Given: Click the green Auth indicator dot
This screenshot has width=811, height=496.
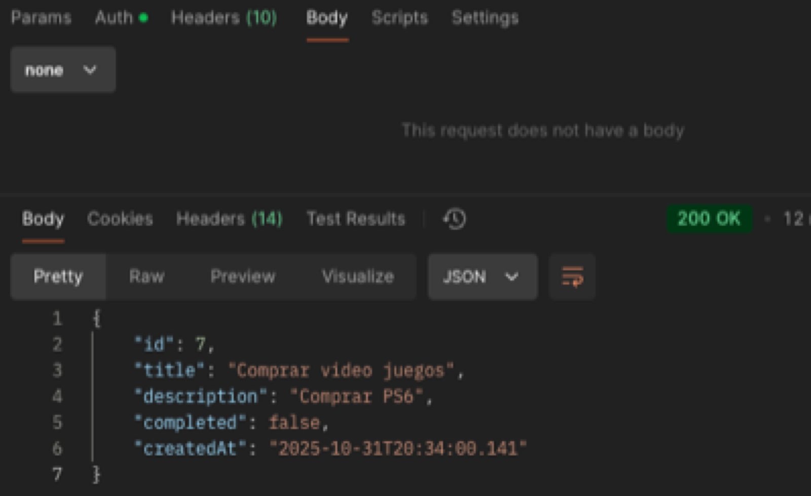Looking at the screenshot, I should 143,18.
